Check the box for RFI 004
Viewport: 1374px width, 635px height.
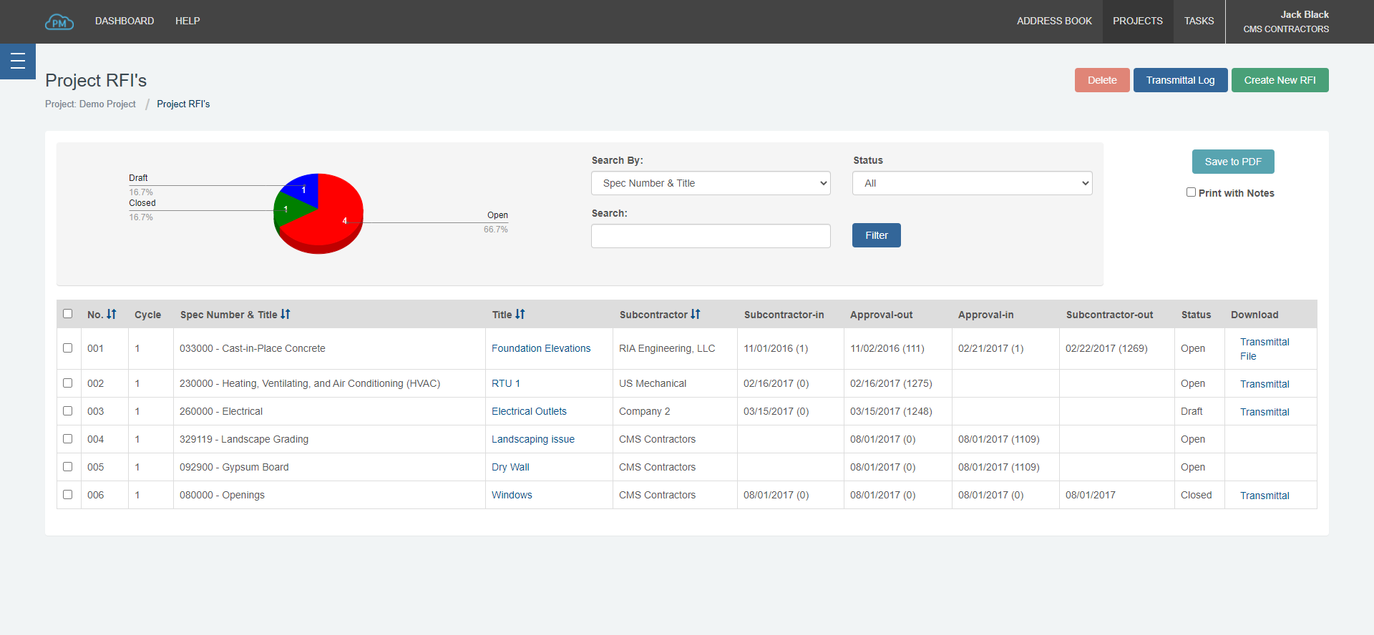[x=68, y=438]
